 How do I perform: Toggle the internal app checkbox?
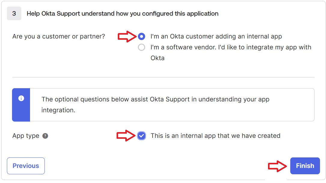[x=142, y=136]
